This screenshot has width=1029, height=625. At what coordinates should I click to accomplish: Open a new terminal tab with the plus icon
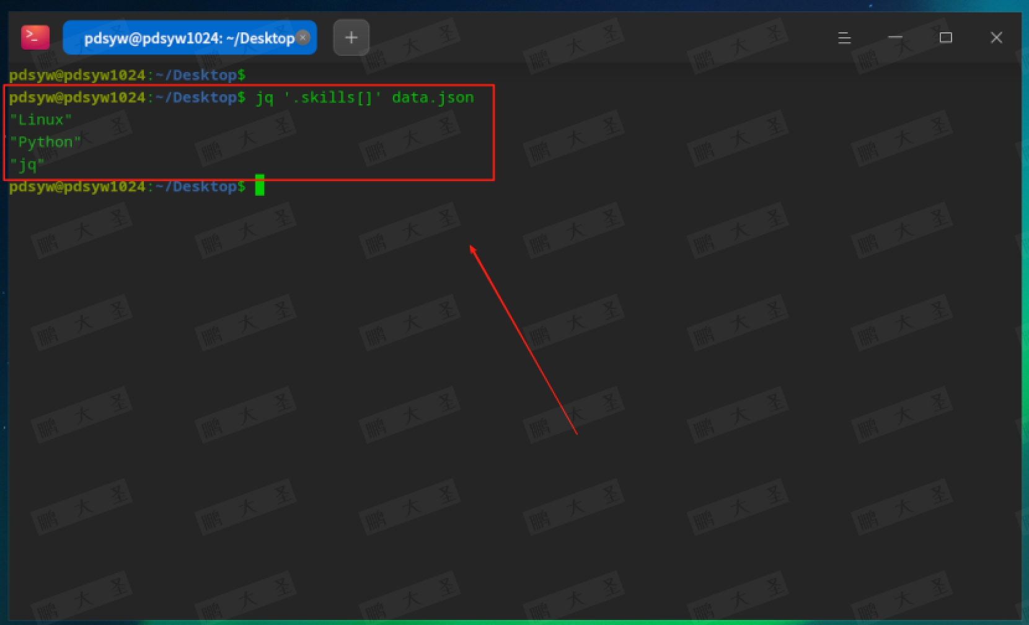click(x=351, y=37)
